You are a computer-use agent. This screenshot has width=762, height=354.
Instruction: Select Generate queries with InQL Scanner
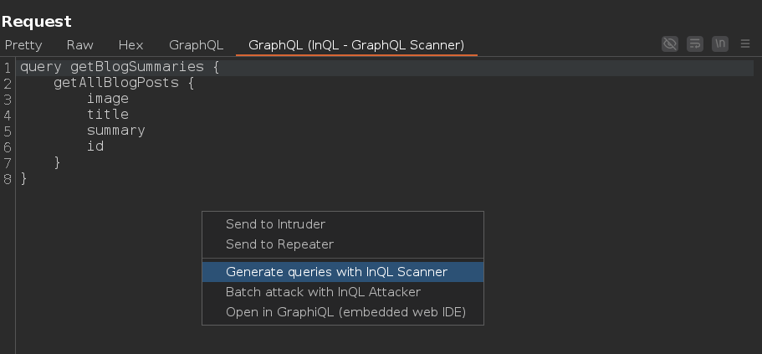click(336, 272)
